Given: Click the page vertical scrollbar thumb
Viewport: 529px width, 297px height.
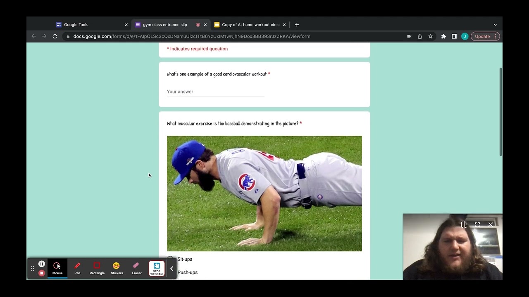Looking at the screenshot, I should tap(500, 112).
